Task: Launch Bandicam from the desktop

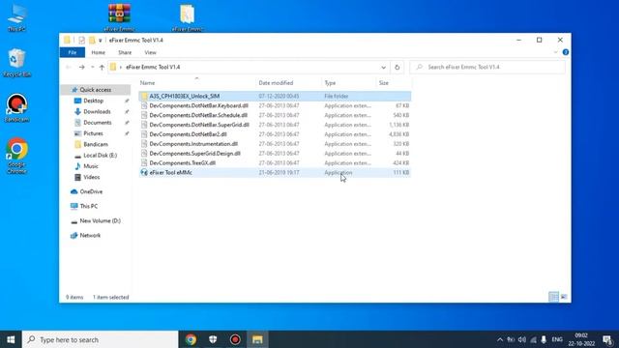Action: tap(16, 107)
